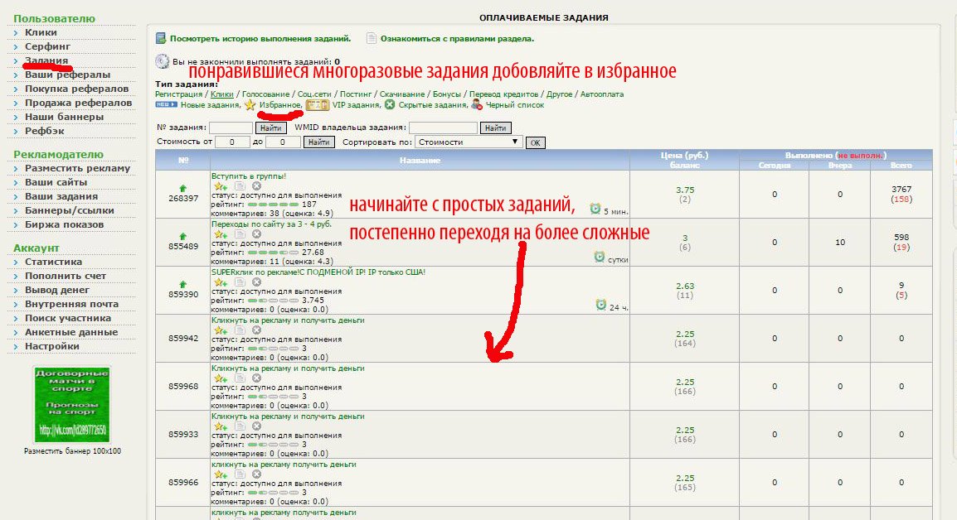The image size is (957, 520).
Task: Click the history icon beside Посмотреть историю
Action: 161,38
